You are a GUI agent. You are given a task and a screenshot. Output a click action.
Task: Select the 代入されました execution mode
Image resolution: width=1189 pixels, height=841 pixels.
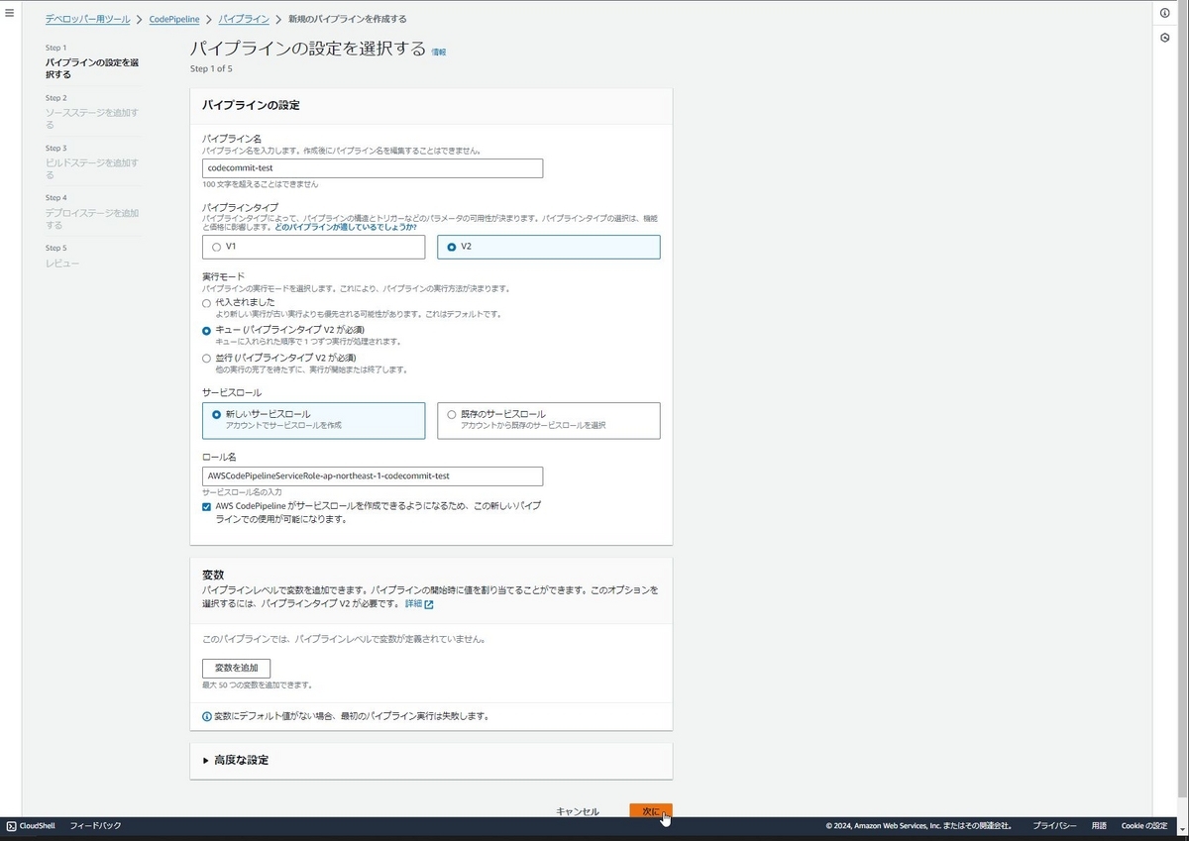pyautogui.click(x=207, y=303)
